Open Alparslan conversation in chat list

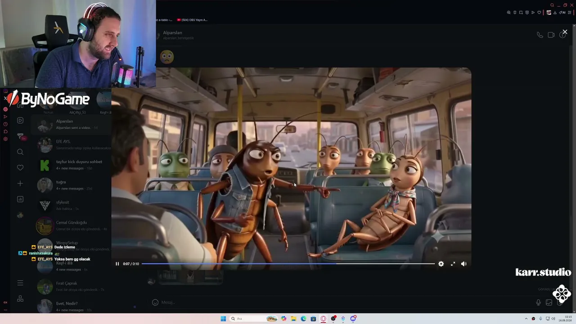(x=71, y=124)
